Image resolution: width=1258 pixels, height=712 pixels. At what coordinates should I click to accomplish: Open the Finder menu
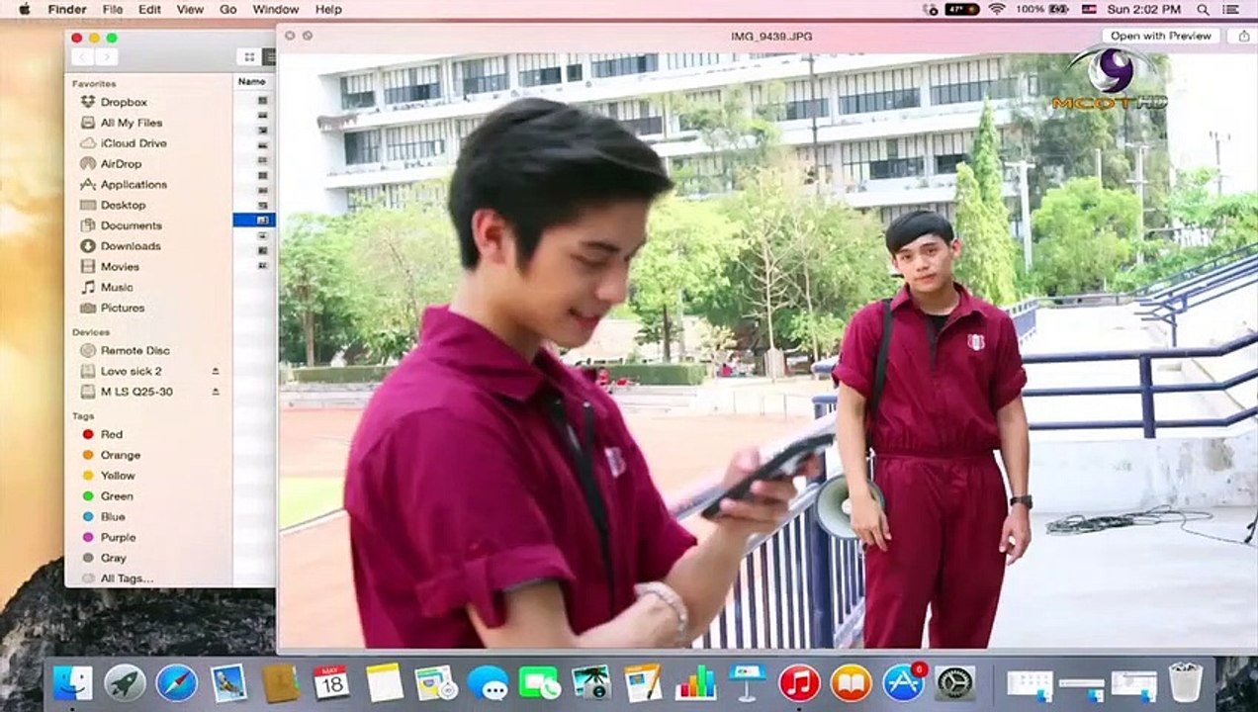pyautogui.click(x=67, y=9)
